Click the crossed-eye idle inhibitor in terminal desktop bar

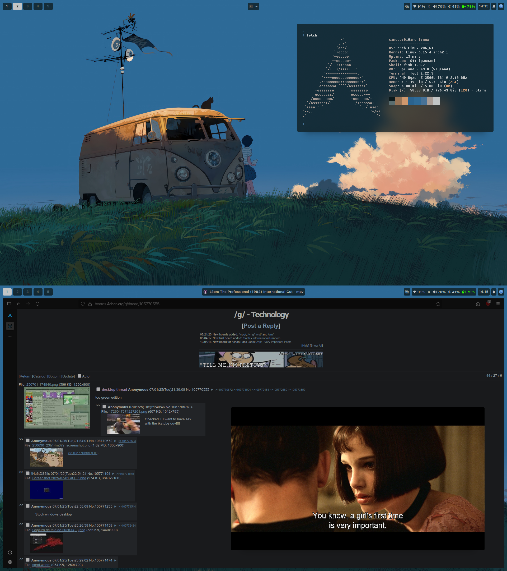[407, 6]
